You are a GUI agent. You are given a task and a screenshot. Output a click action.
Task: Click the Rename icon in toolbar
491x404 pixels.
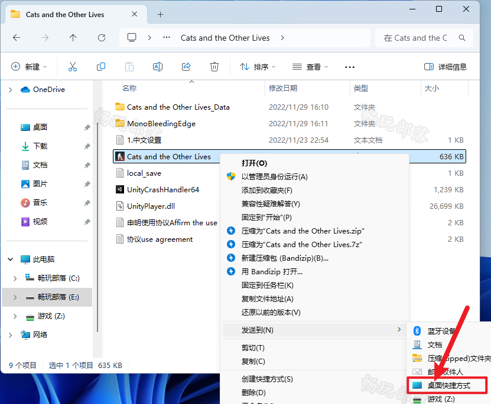click(158, 67)
